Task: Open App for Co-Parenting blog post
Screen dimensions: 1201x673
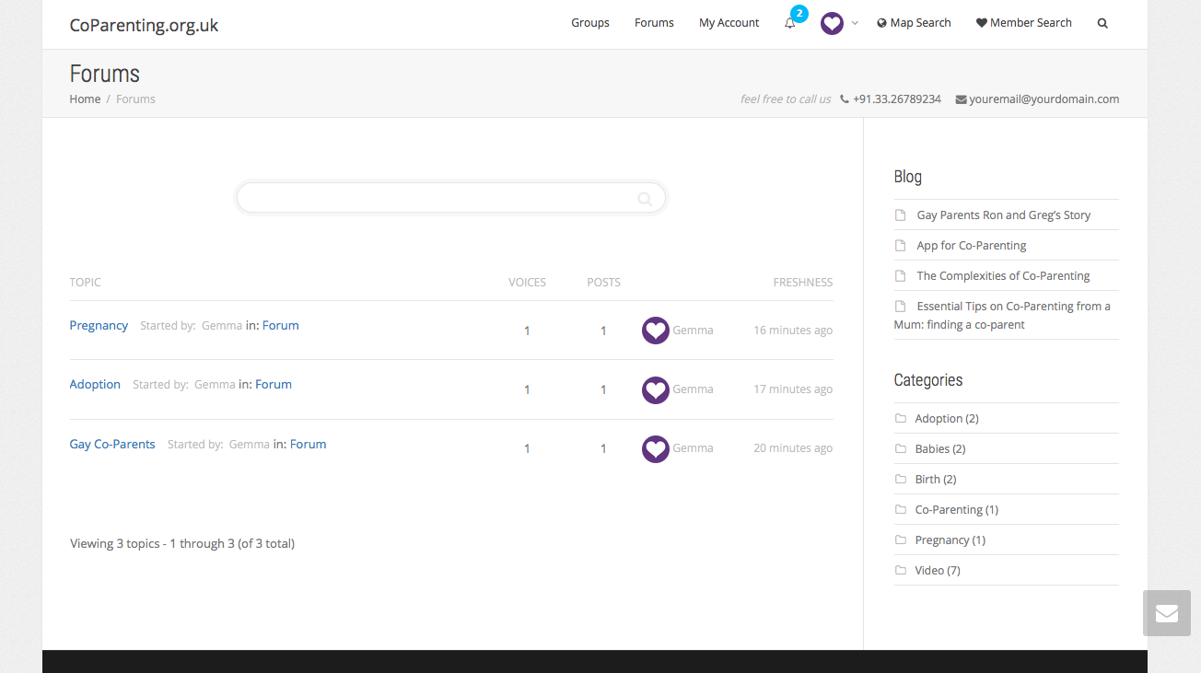Action: (972, 246)
